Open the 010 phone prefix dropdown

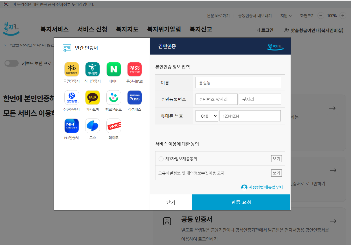(x=207, y=116)
